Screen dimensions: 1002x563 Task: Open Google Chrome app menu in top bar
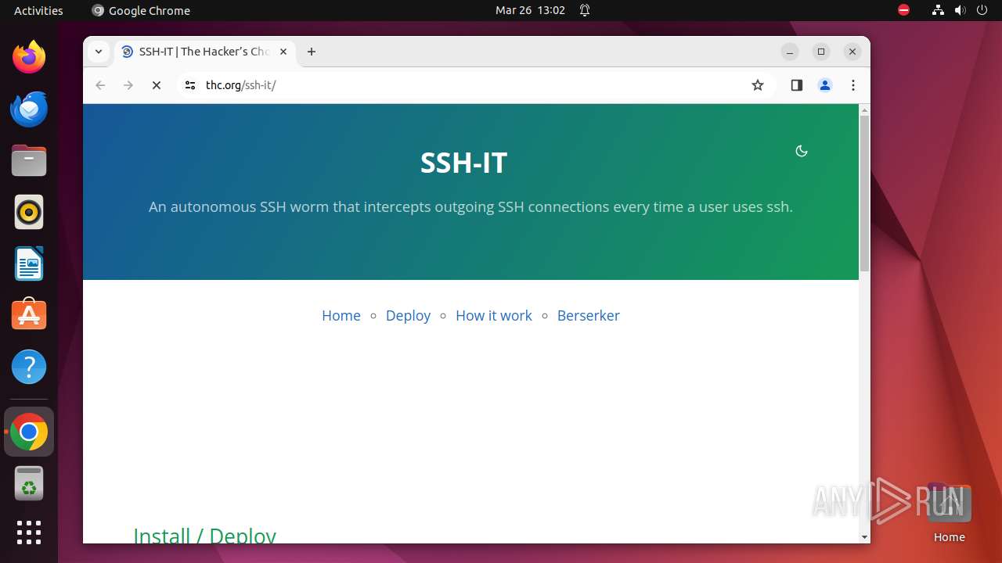click(141, 10)
